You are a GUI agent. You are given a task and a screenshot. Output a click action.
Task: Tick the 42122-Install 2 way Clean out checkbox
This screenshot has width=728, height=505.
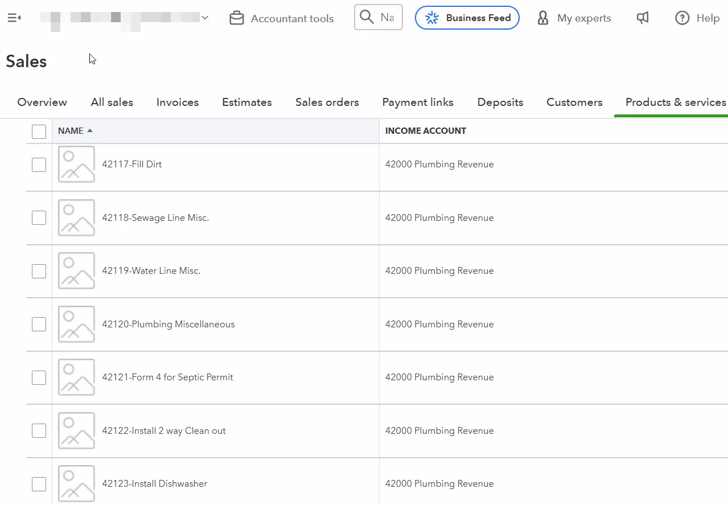39,430
